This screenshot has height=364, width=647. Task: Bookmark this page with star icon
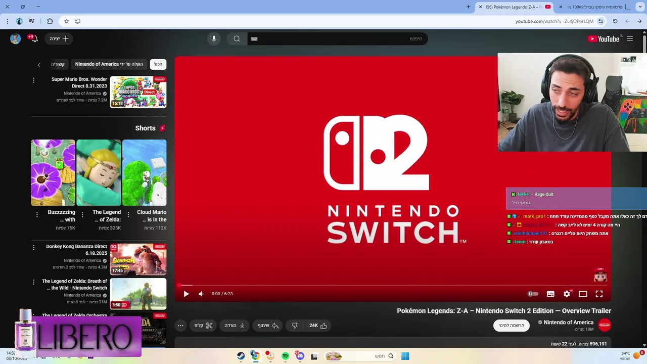point(66,21)
